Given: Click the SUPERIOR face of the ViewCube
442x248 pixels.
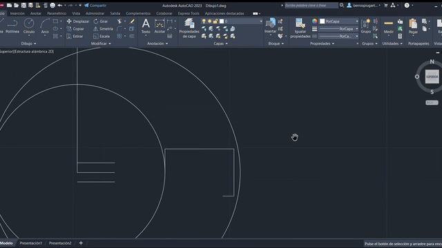Looking at the screenshot, I should (432, 76).
